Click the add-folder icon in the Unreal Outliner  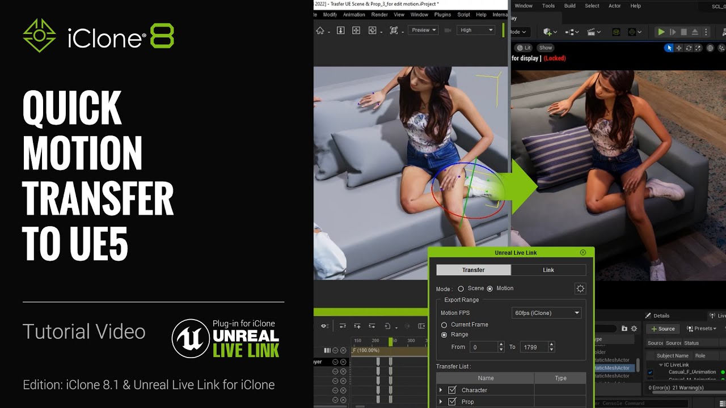tap(624, 328)
